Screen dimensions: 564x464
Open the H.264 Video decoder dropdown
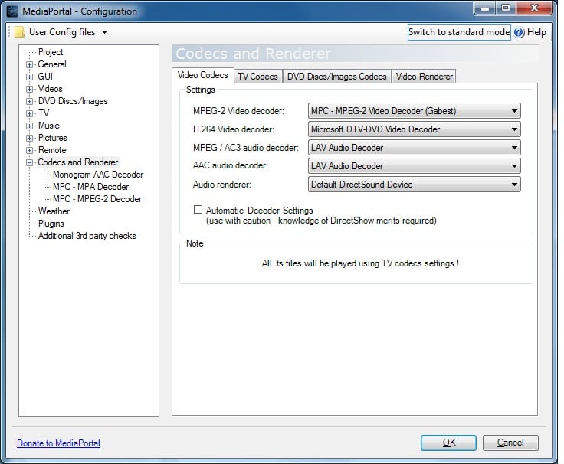coord(414,129)
